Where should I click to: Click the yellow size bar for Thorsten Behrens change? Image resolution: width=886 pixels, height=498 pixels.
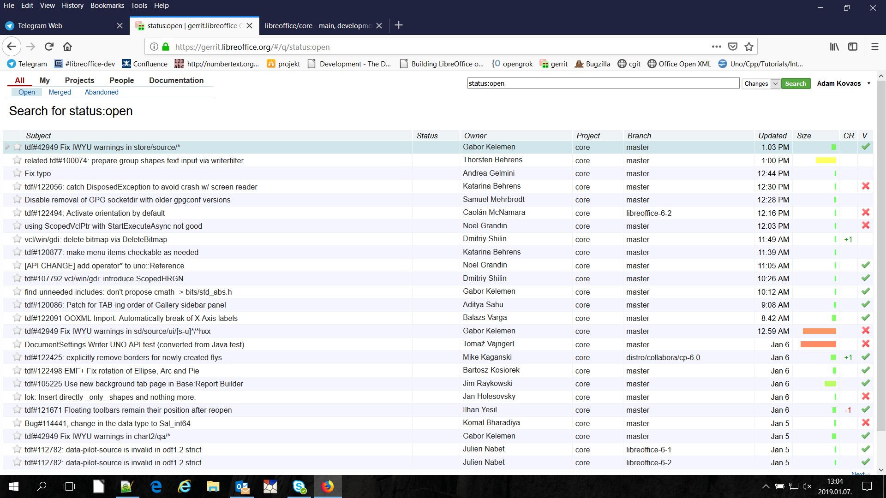click(826, 160)
